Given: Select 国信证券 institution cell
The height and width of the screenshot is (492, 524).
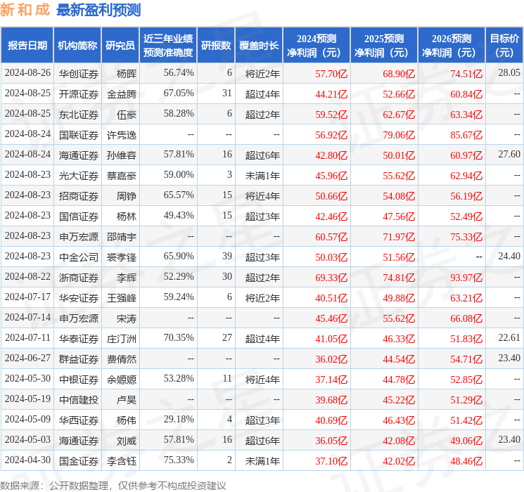Looking at the screenshot, I should tap(79, 216).
